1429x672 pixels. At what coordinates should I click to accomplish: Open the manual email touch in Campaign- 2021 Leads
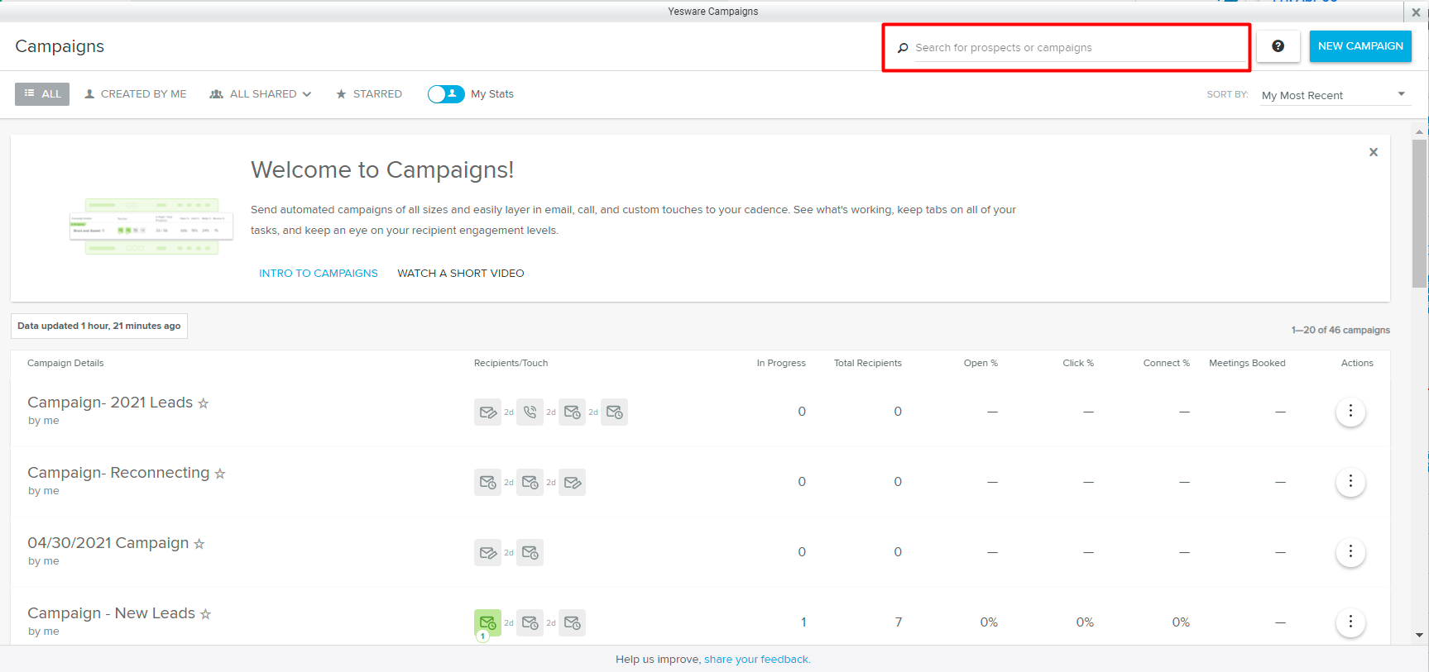click(x=487, y=412)
